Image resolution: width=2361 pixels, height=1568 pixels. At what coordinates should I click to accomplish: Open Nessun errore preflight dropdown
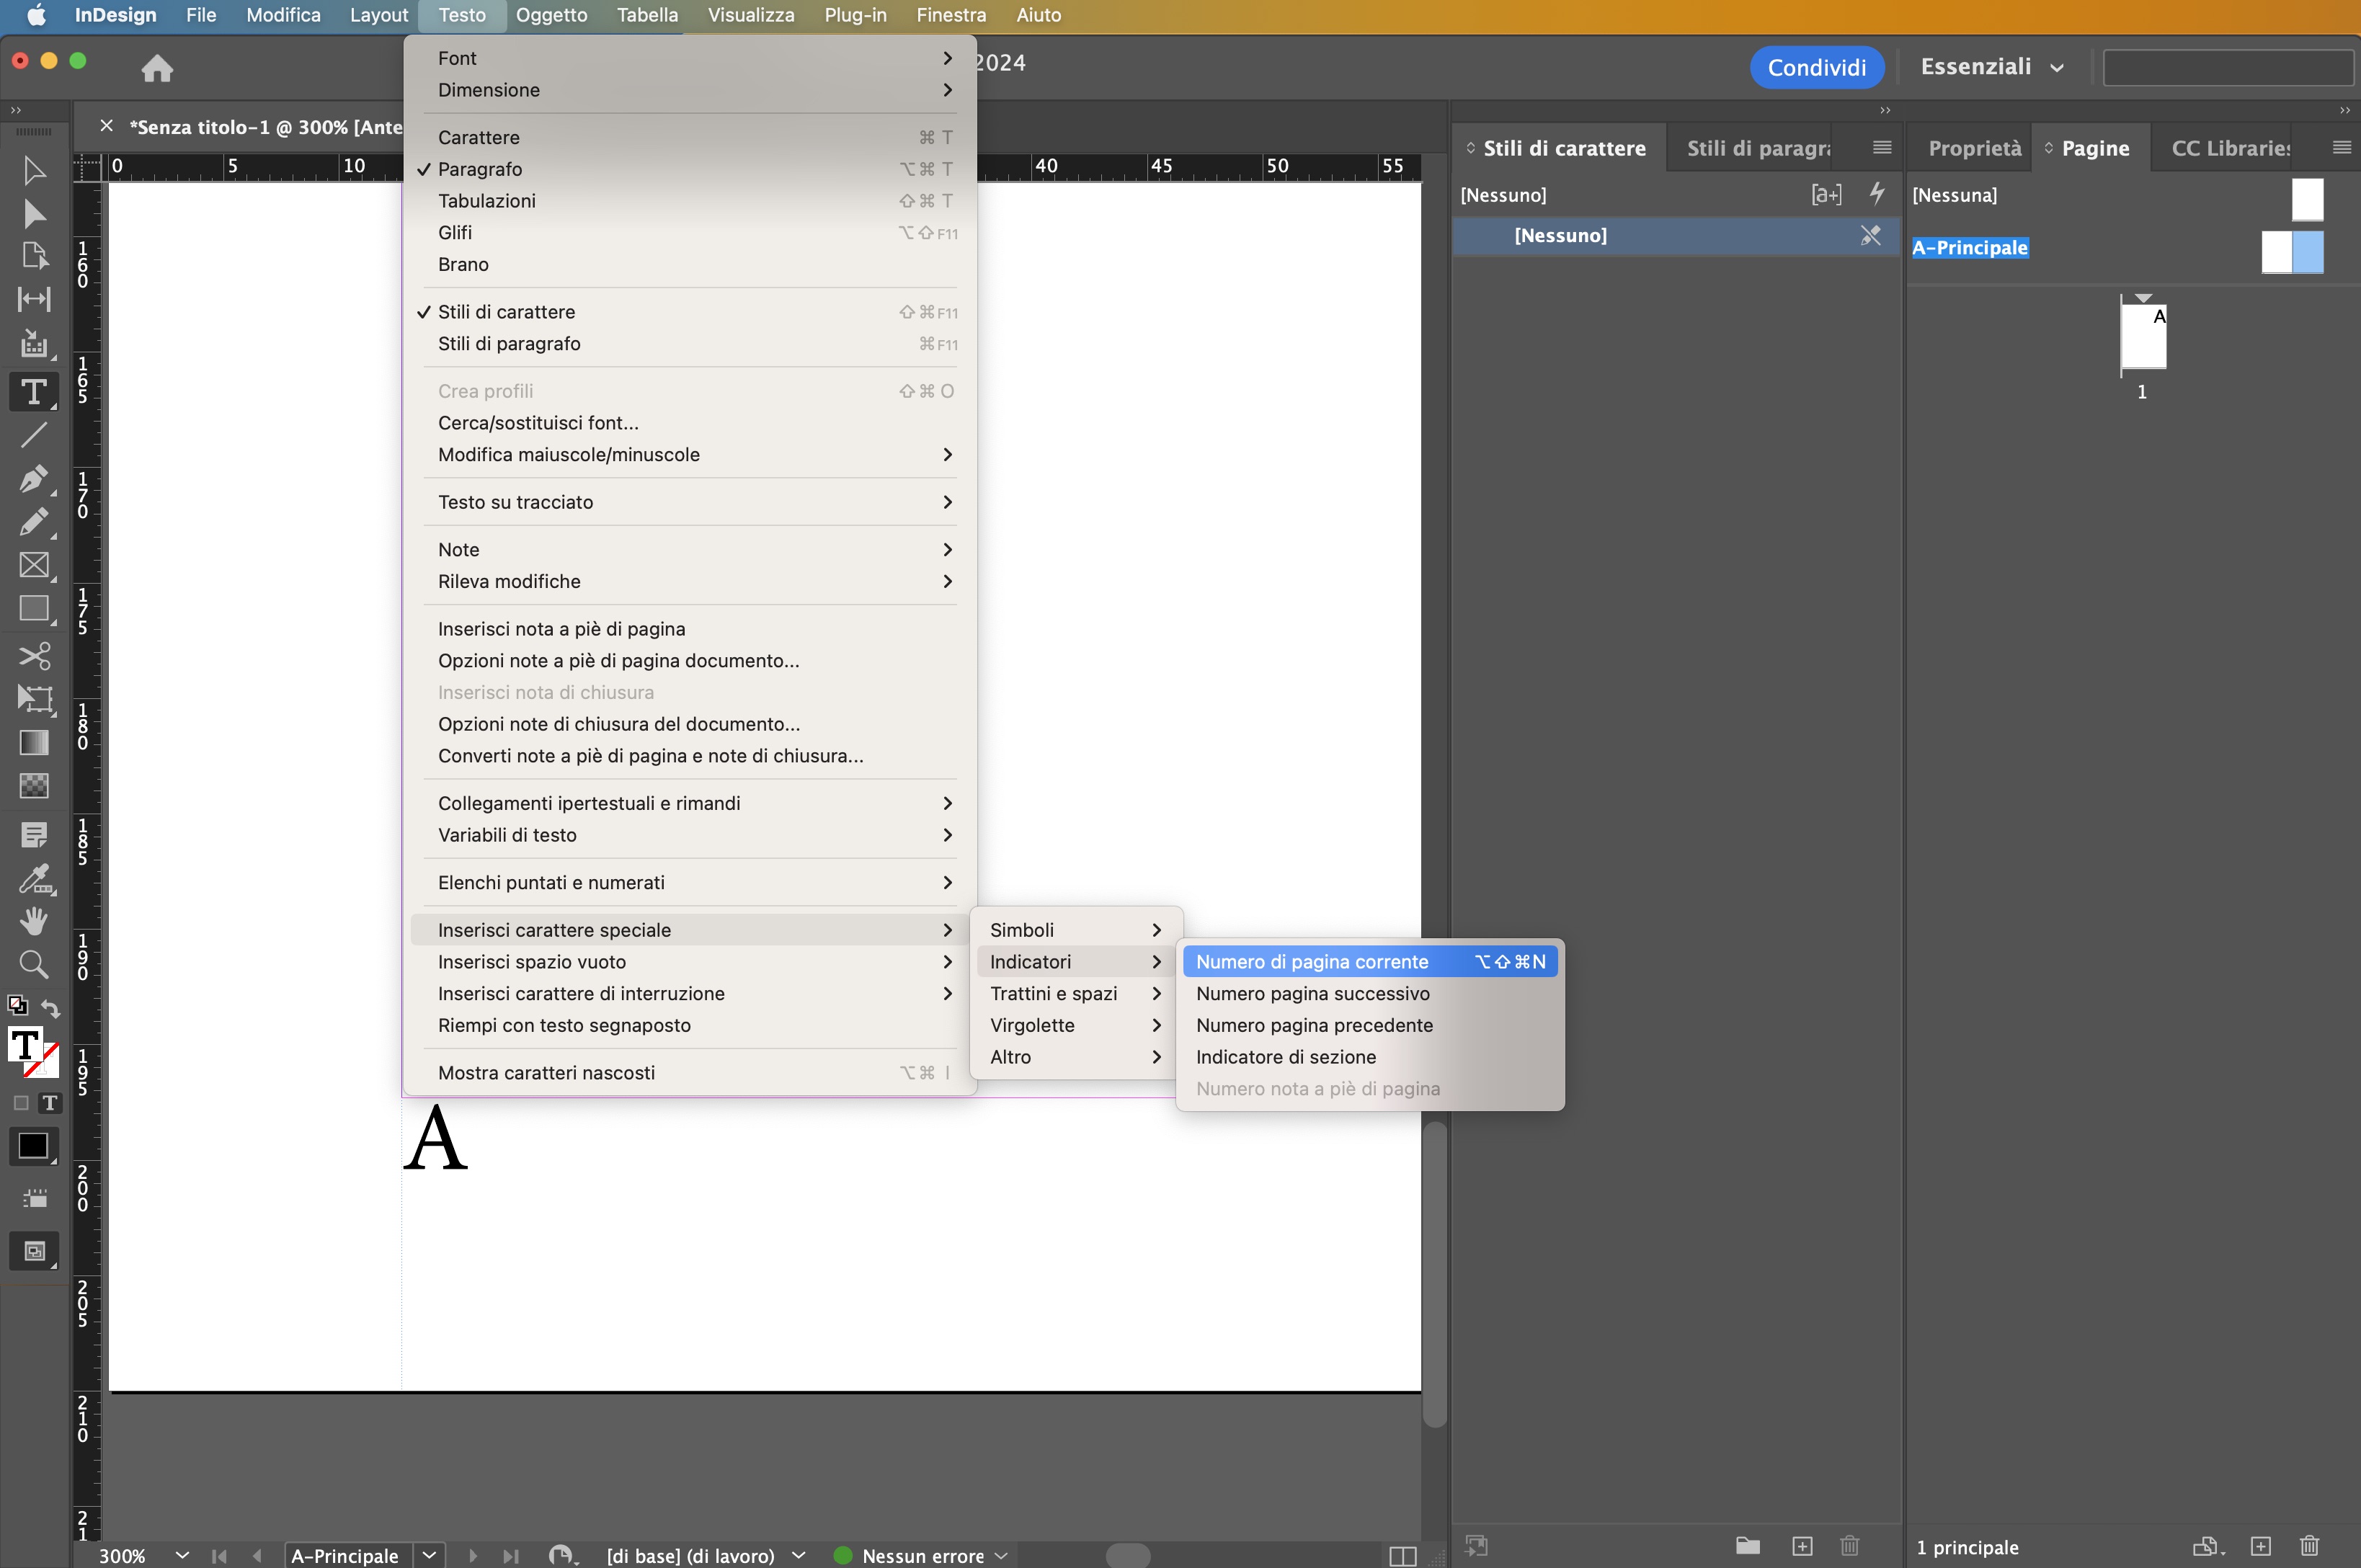click(x=1001, y=1555)
